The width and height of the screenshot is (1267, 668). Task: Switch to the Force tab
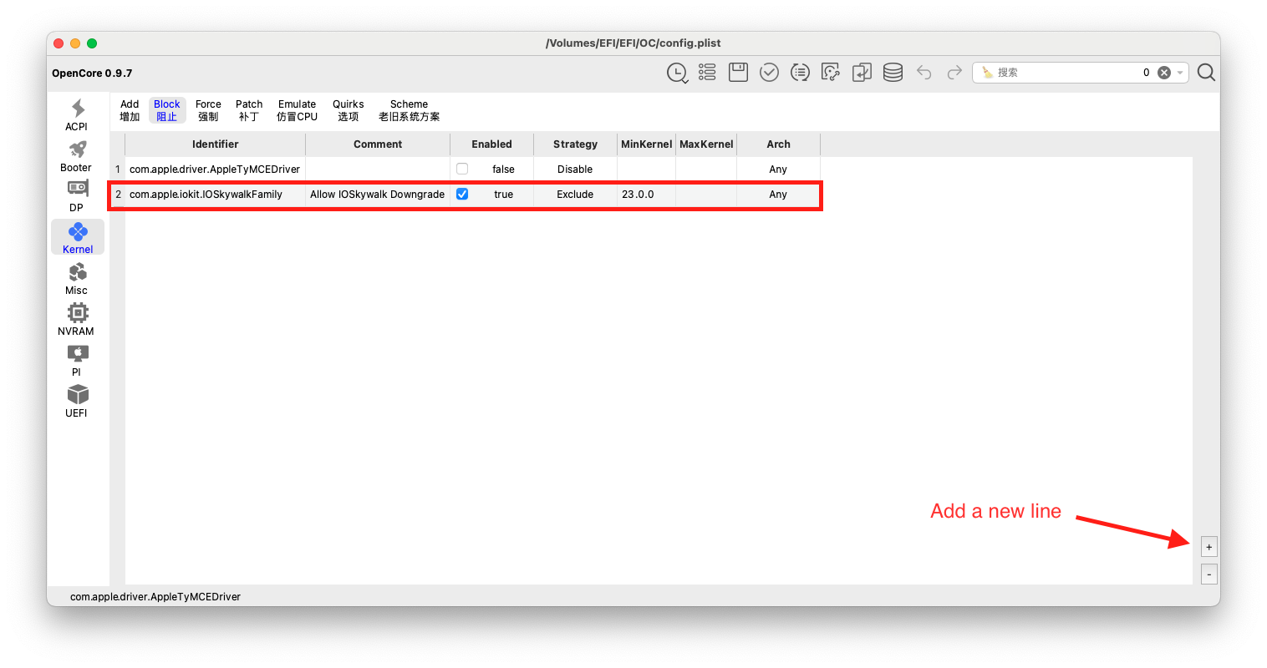pos(208,110)
